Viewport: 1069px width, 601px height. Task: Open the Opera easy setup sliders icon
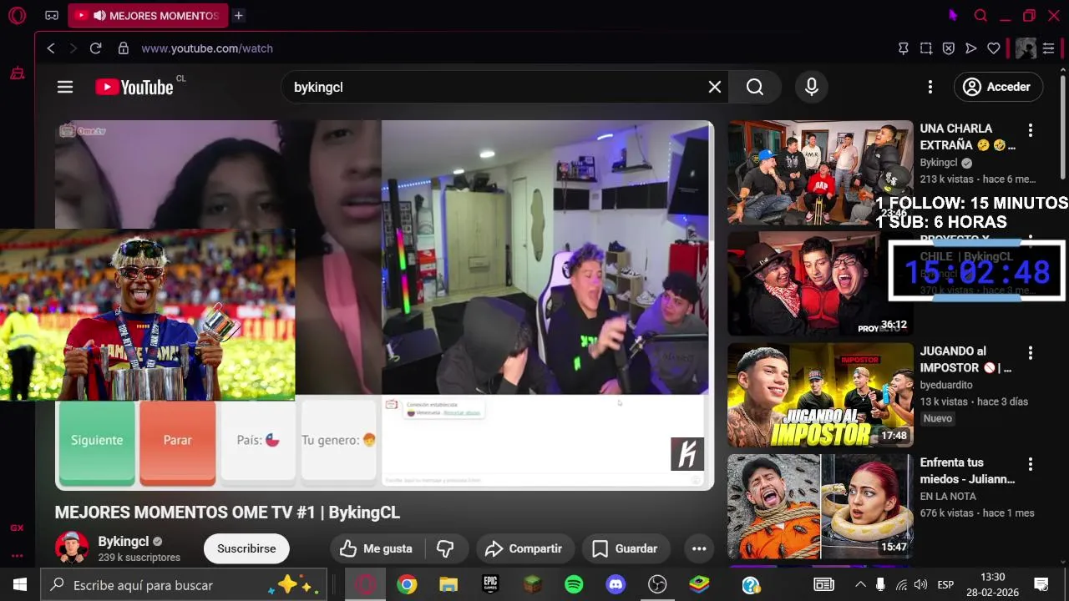[x=1048, y=48]
